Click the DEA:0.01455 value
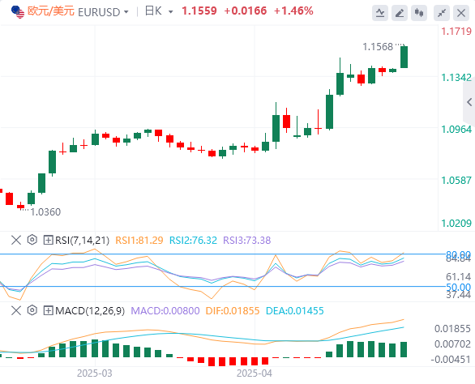Screen dimensions: 475x384 [x=295, y=311]
